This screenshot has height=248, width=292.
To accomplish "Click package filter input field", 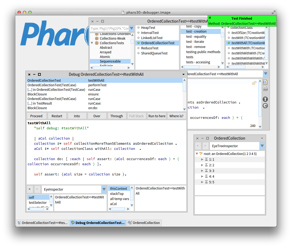I will point(110,29).
